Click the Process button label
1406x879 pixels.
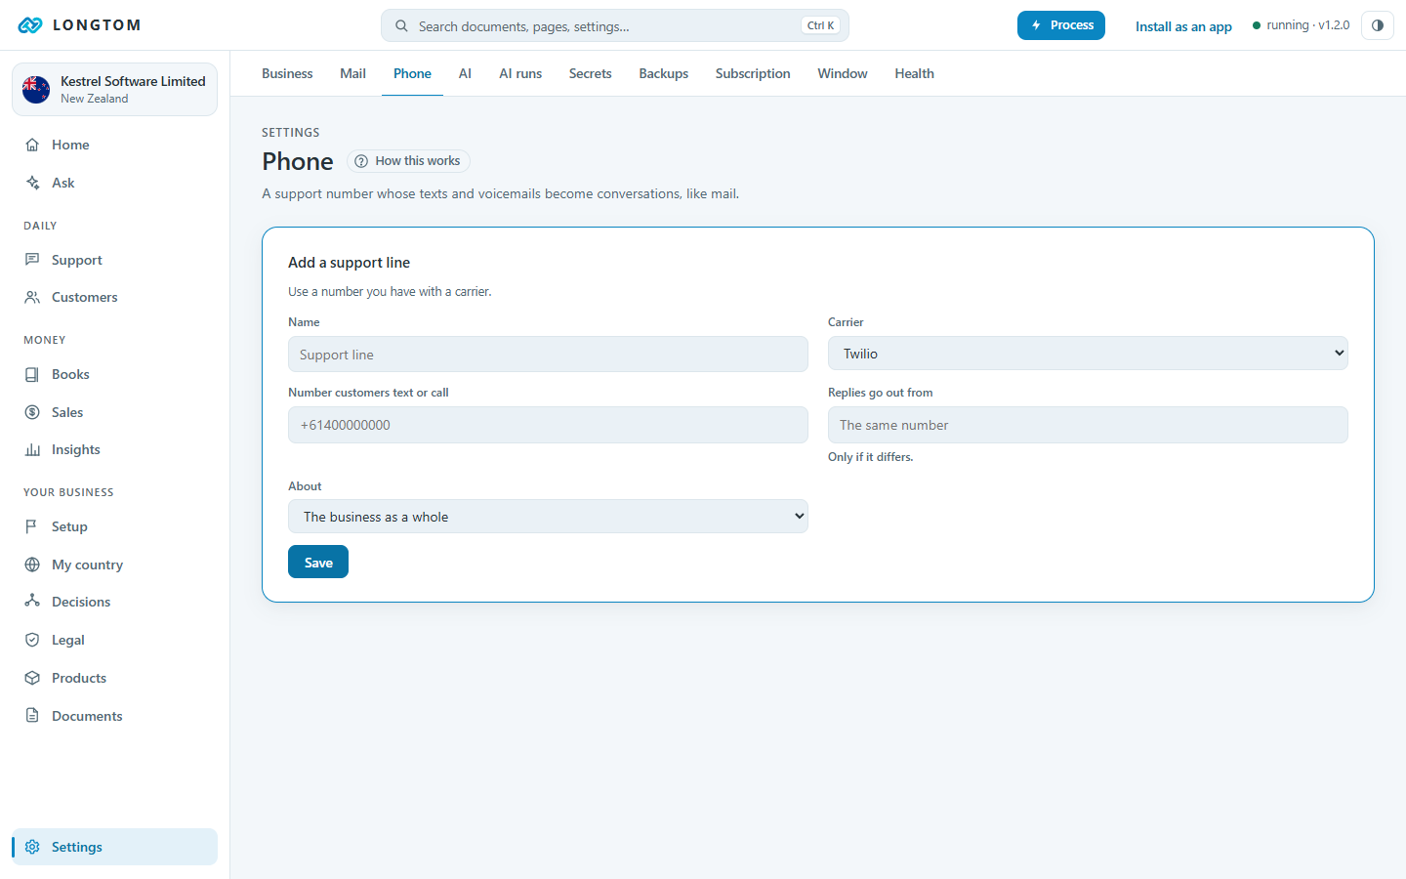click(1072, 25)
